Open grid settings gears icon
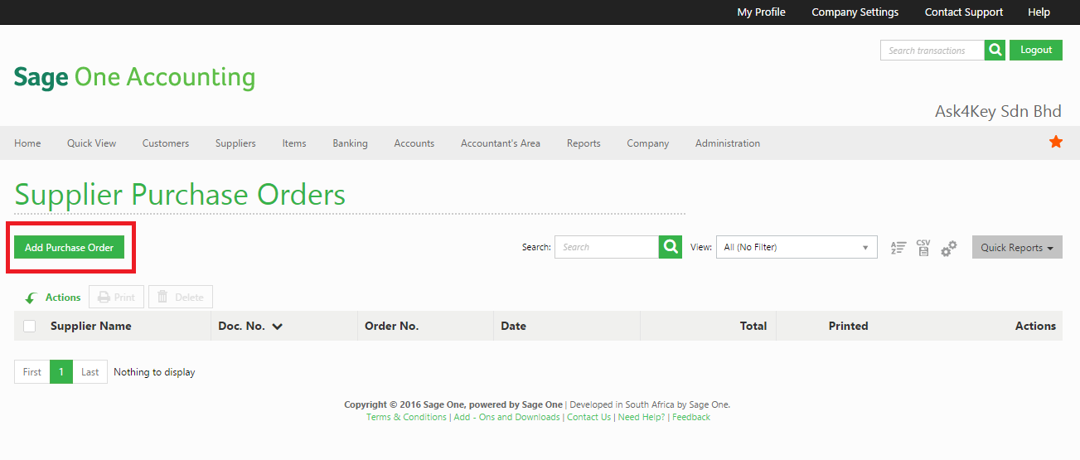This screenshot has height=460, width=1080. point(949,248)
